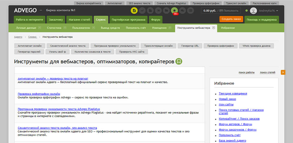Screen dimensions: 293x143
Task: Click the orange Создать заказ button
Action: click(x=231, y=19)
